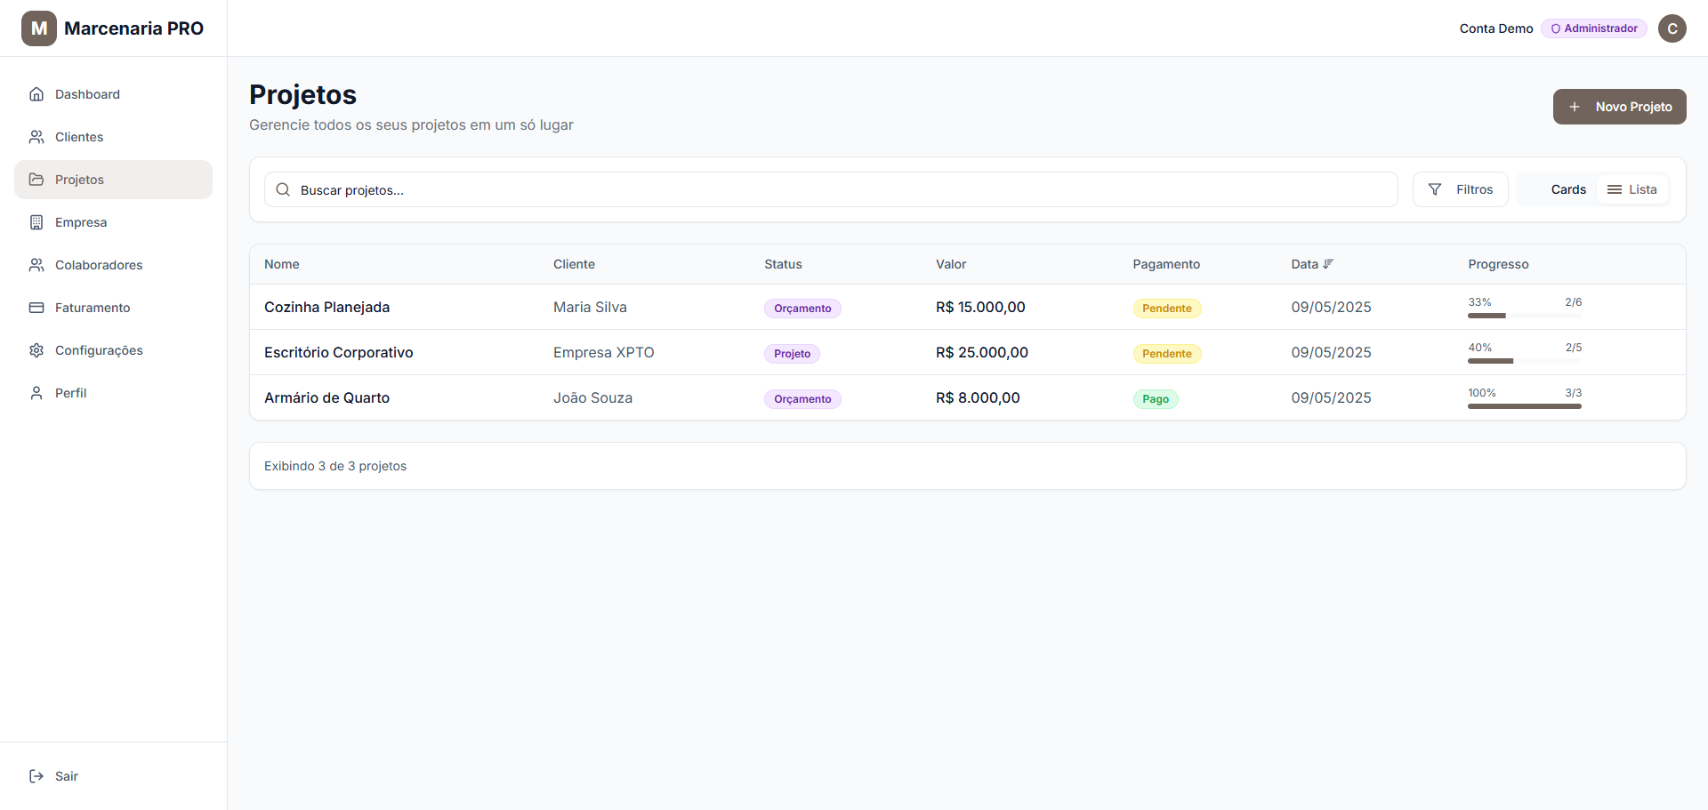Go to Colaboradores in the sidebar
1708x810 pixels.
[x=113, y=265]
